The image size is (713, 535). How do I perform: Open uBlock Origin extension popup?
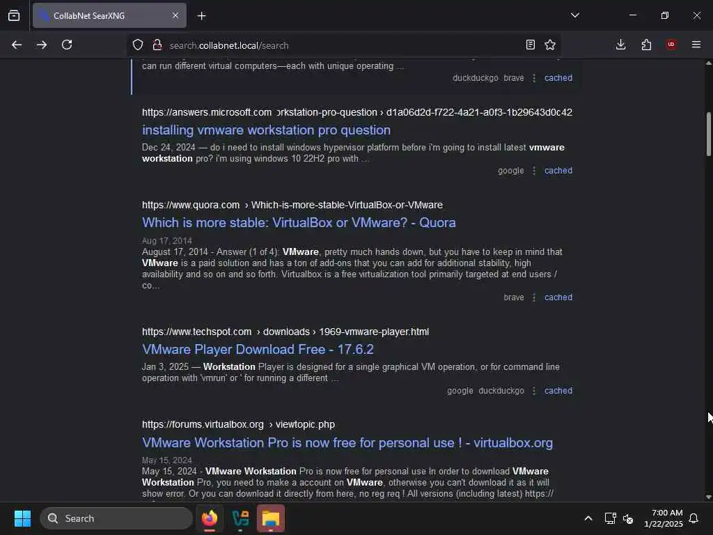(x=671, y=45)
